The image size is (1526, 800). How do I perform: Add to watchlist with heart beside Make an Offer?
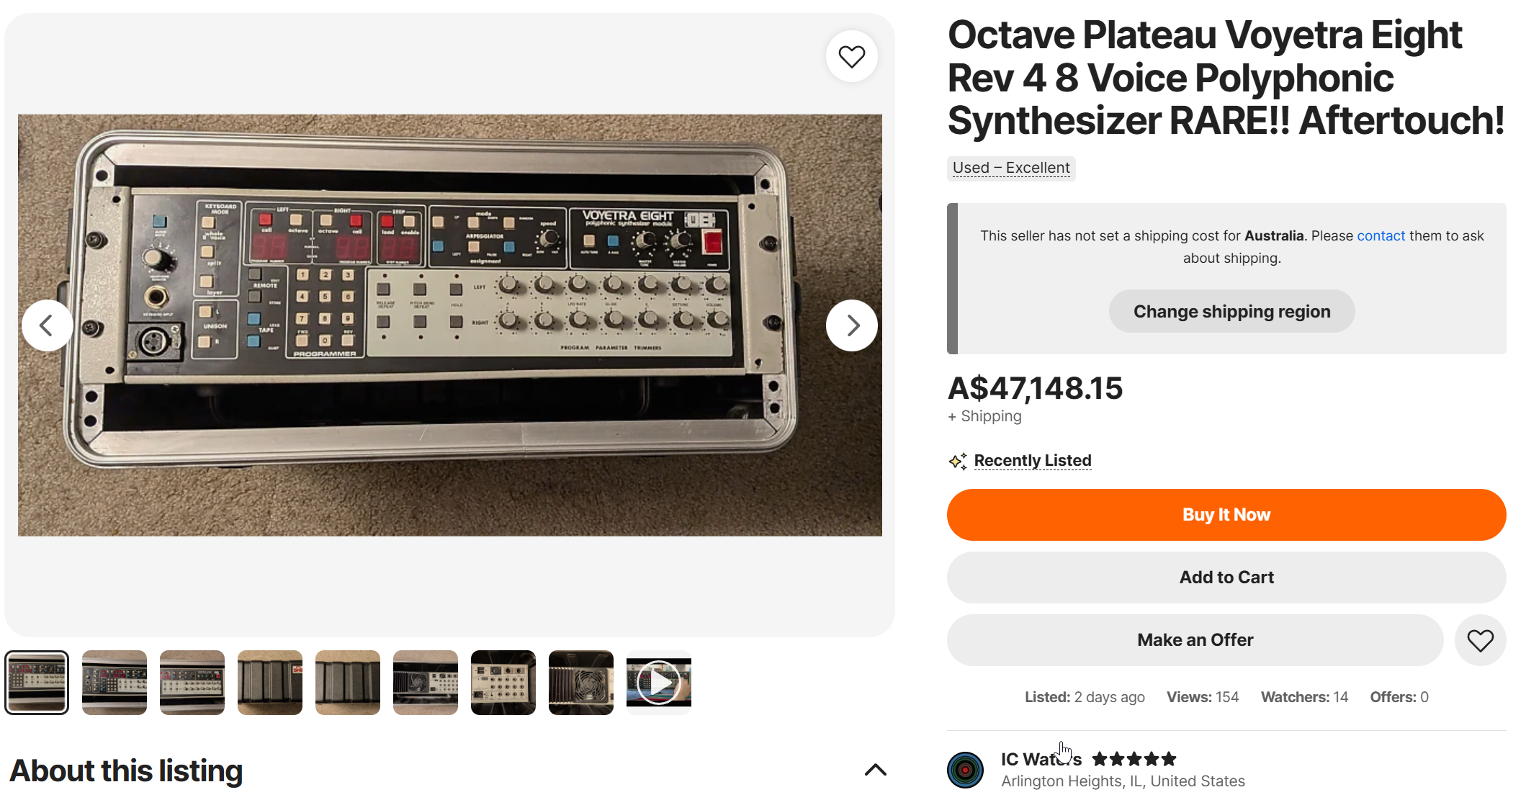(x=1480, y=640)
